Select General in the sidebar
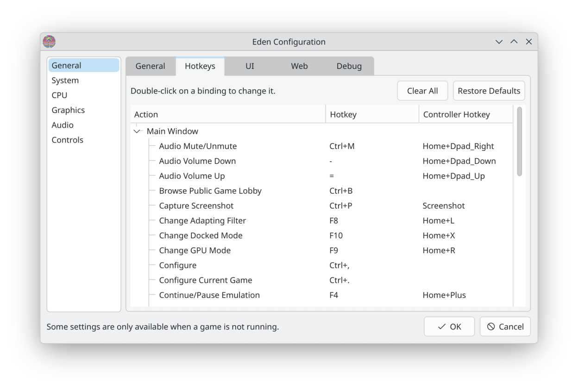 click(x=84, y=66)
